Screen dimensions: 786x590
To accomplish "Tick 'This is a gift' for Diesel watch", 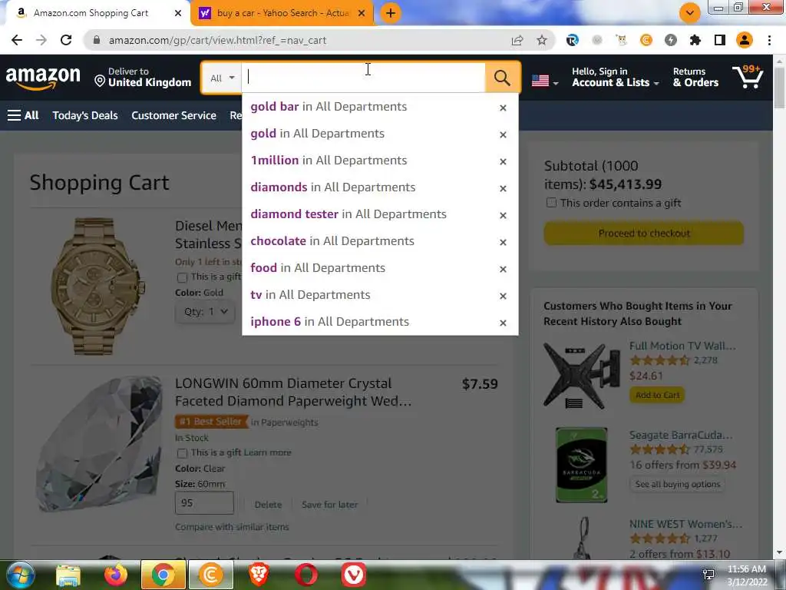I will (x=182, y=277).
